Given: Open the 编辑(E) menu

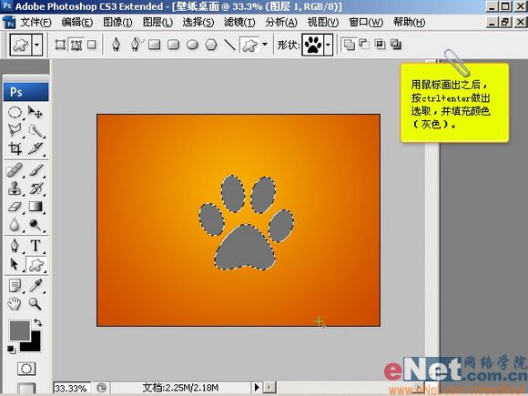Looking at the screenshot, I should pyautogui.click(x=77, y=23).
